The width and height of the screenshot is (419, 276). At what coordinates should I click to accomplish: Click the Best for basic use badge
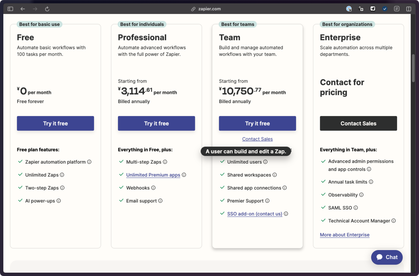coord(39,24)
